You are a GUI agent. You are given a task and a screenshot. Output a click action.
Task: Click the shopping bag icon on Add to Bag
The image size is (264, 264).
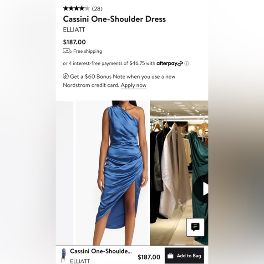click(170, 256)
